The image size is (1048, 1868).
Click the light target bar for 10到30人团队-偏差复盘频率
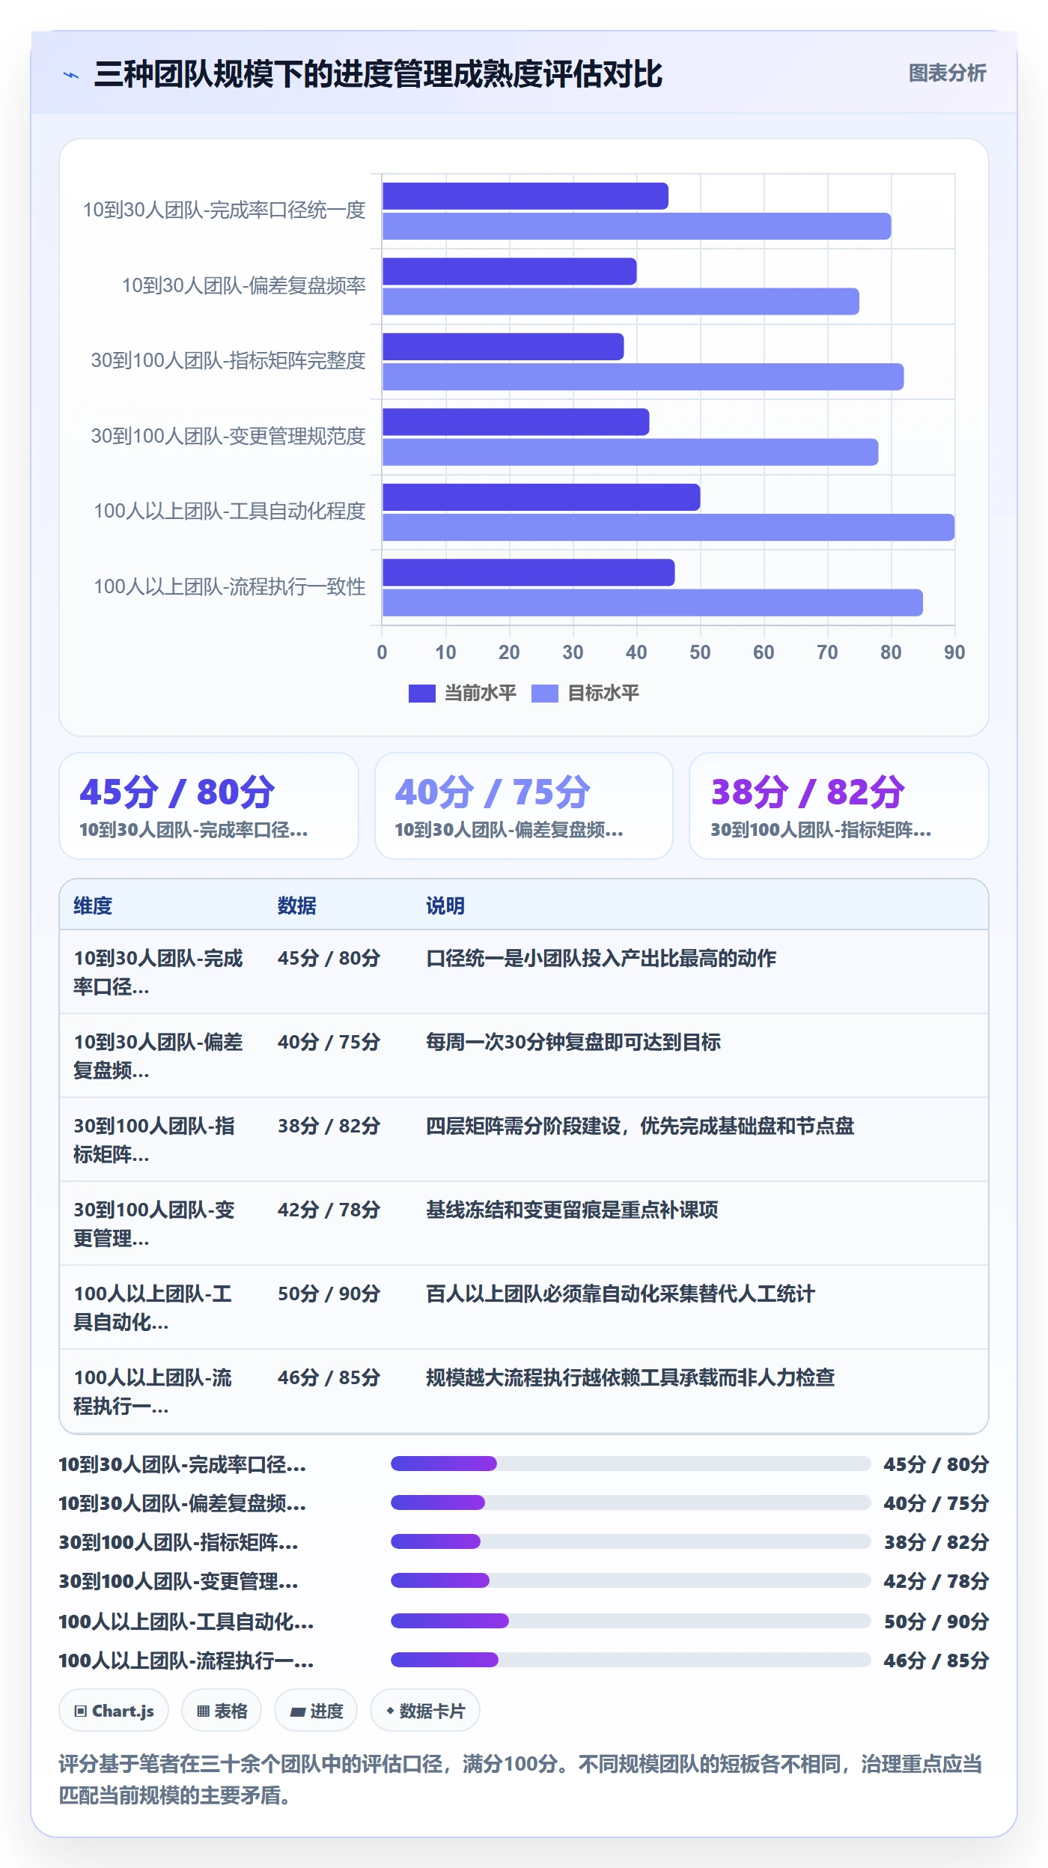pos(621,302)
